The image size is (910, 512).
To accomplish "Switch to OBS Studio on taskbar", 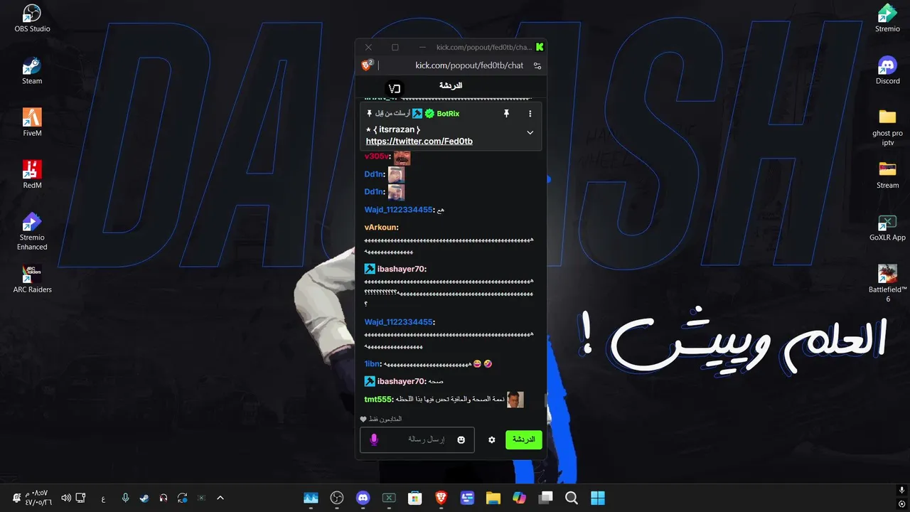I will (x=337, y=498).
